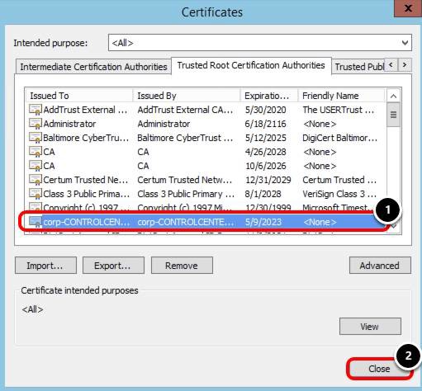Click the icon of CA certificate expiring 4/26/2028

click(x=36, y=152)
